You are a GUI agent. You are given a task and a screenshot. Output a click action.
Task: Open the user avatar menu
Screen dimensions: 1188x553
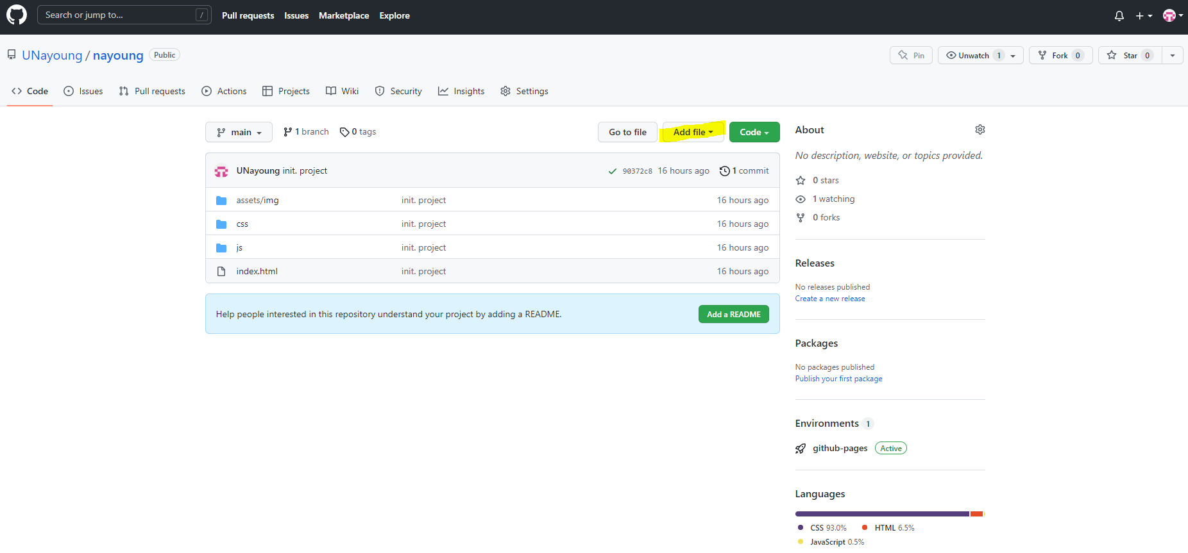[1173, 16]
